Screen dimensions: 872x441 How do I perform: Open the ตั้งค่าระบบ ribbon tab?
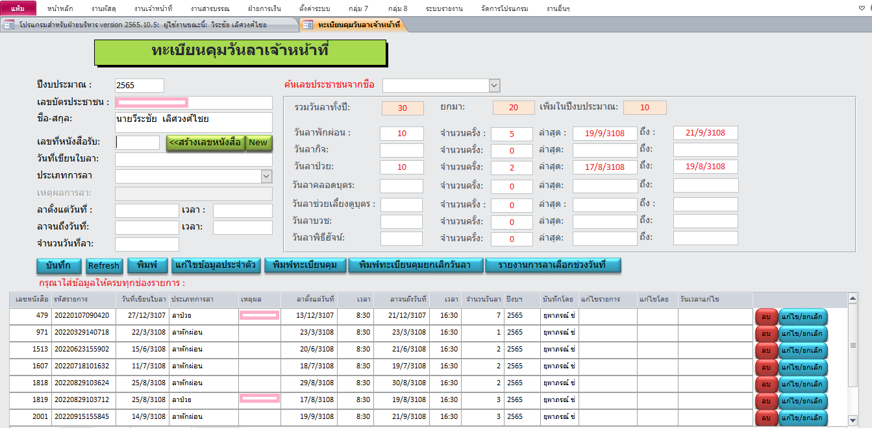314,8
